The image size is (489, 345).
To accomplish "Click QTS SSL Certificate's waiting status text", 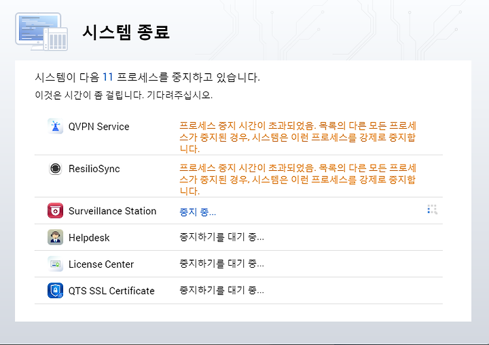I will [x=221, y=291].
